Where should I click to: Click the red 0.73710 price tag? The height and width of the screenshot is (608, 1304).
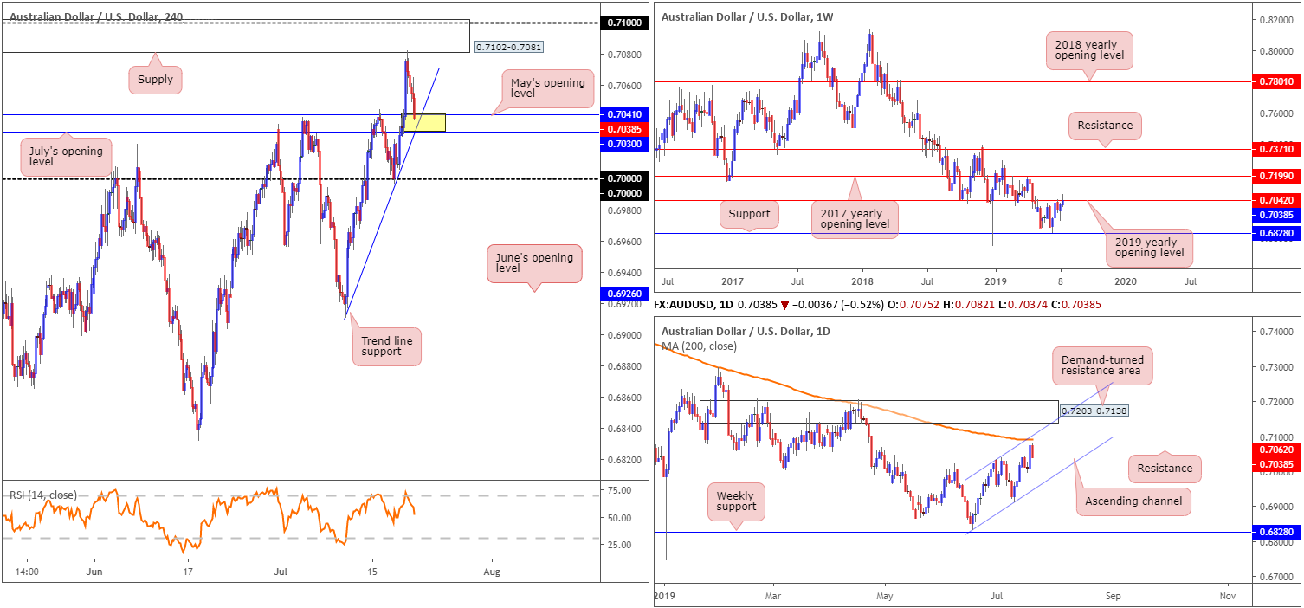point(1276,149)
